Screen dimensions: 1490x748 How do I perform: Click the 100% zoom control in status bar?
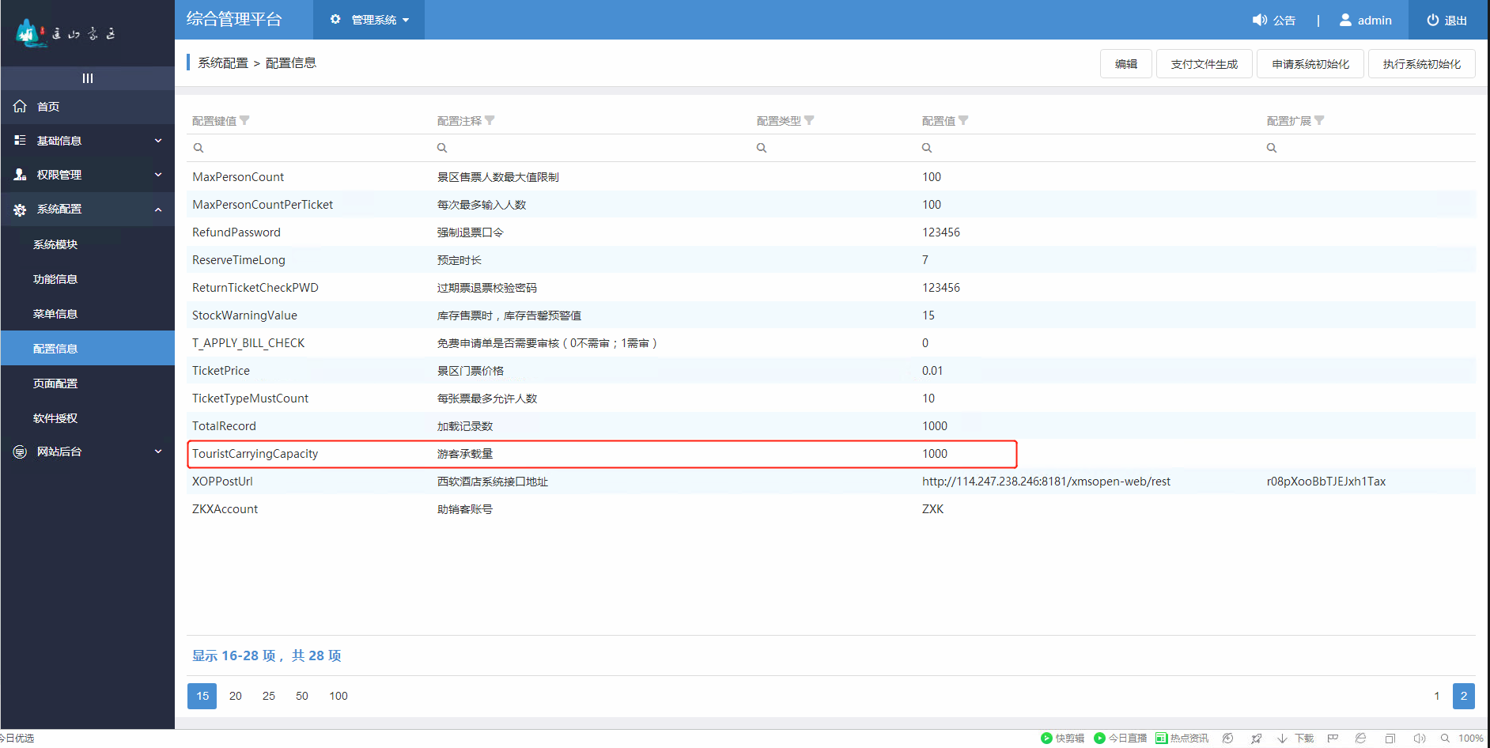pos(1473,738)
